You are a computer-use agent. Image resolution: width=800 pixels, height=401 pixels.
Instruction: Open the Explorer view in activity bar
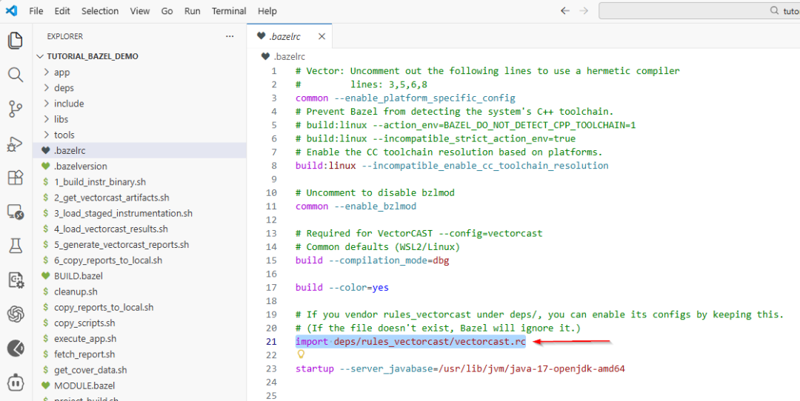(x=16, y=41)
